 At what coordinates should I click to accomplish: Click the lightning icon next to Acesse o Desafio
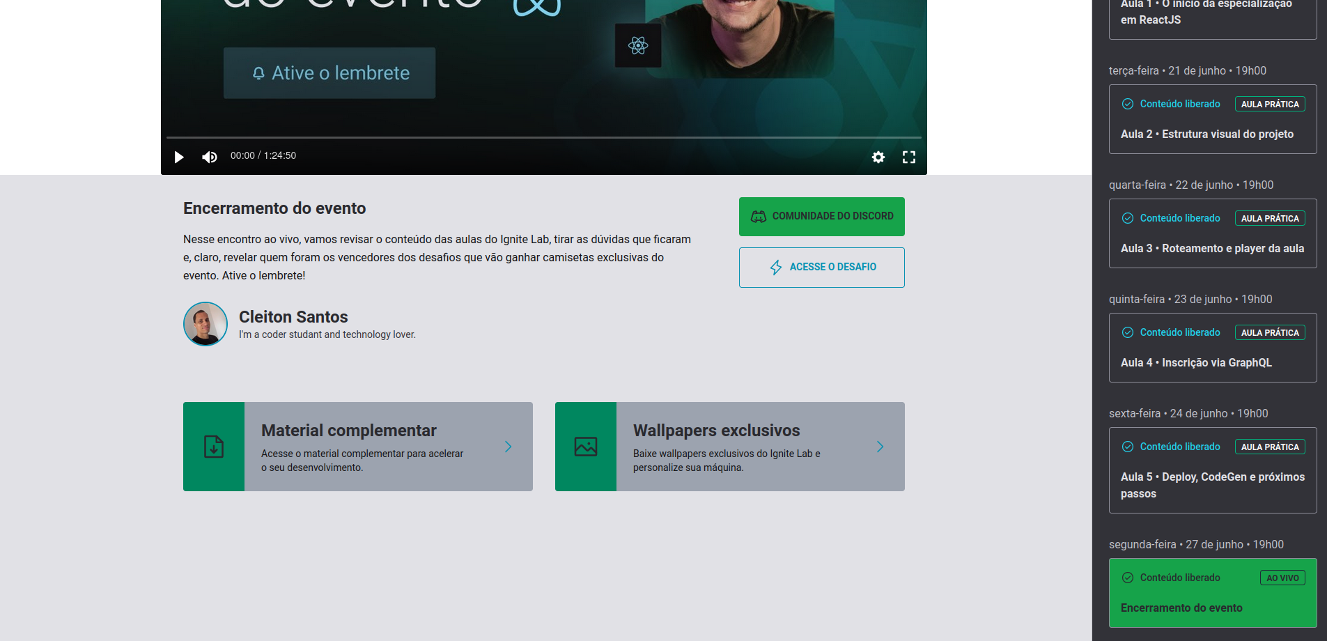[x=775, y=267]
